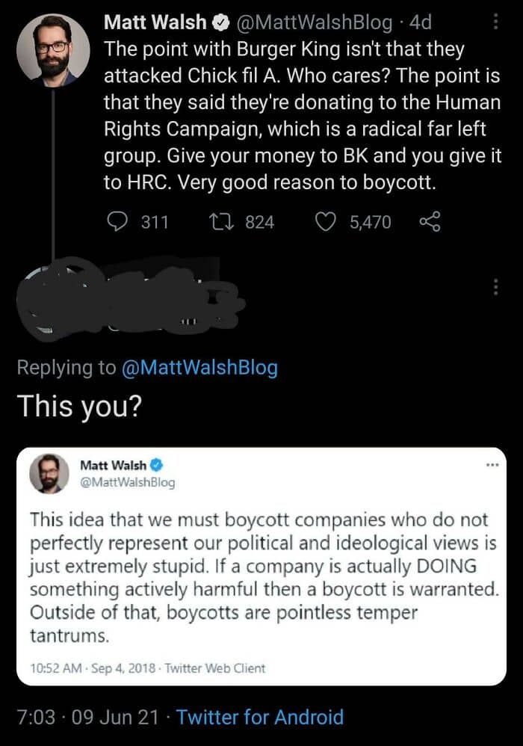Image resolution: width=523 pixels, height=746 pixels.
Task: Click the verified badge beside Matt Walsh
Action: (x=221, y=23)
